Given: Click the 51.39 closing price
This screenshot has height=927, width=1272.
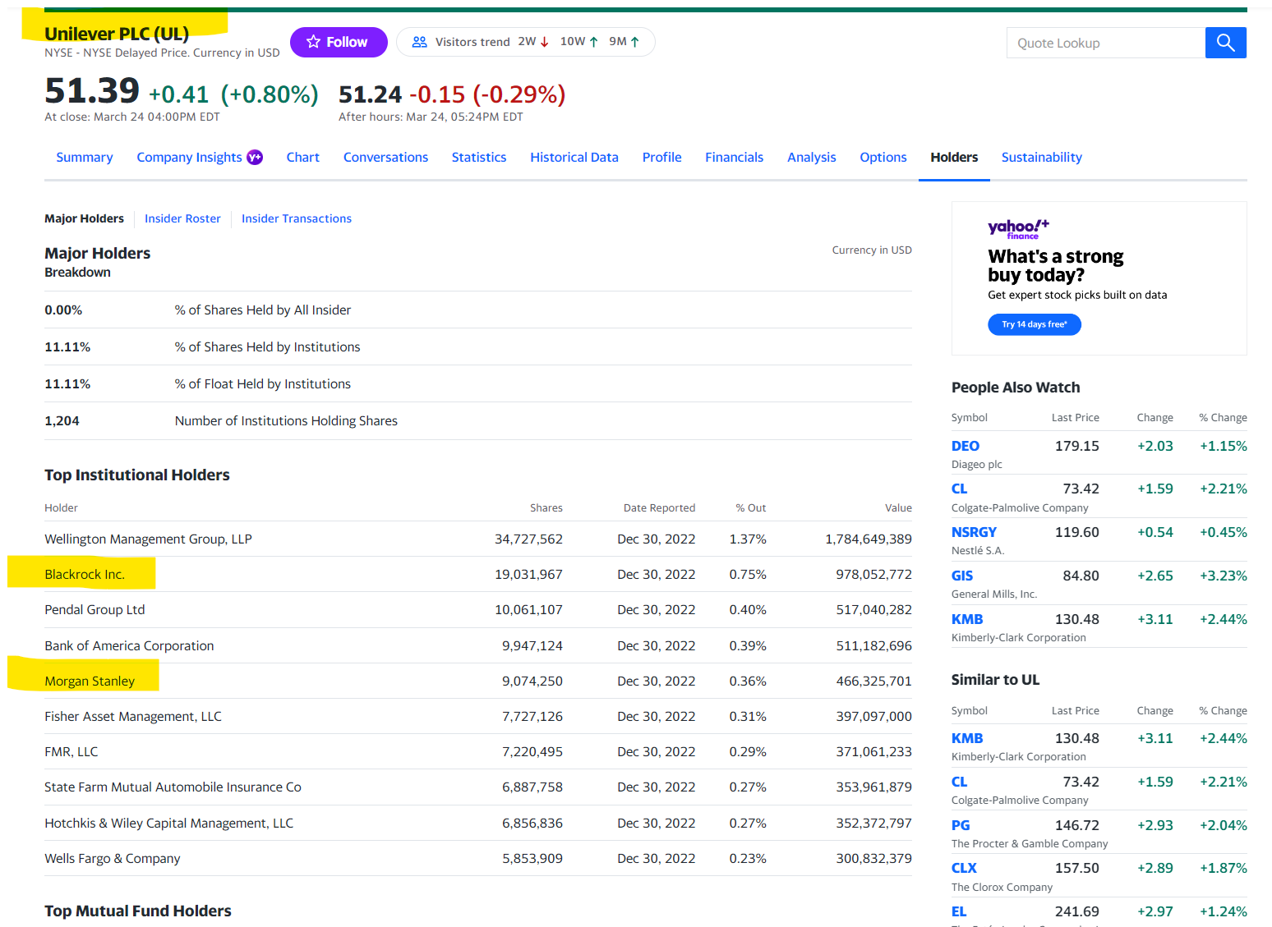Looking at the screenshot, I should (x=92, y=90).
